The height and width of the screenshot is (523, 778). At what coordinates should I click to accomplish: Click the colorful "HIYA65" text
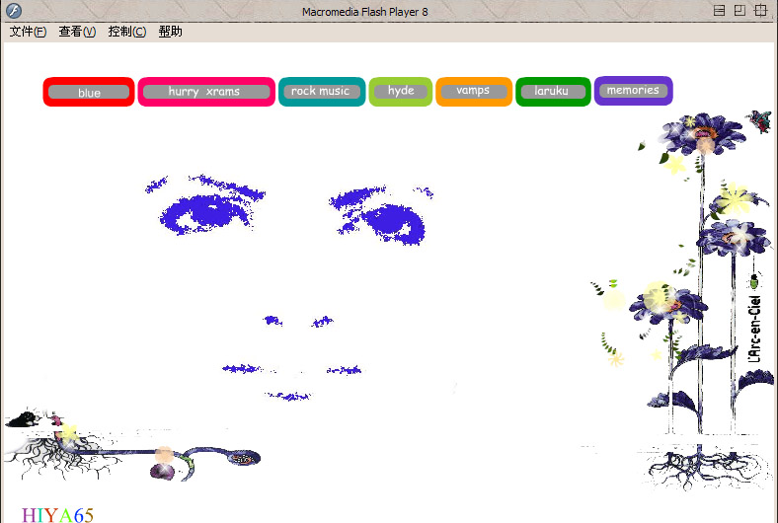tap(57, 515)
